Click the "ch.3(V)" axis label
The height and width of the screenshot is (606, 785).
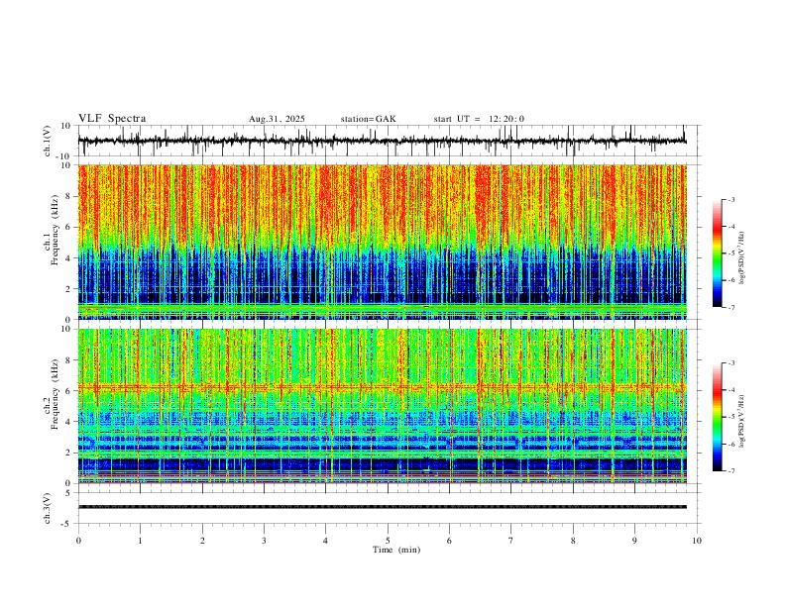pos(48,508)
